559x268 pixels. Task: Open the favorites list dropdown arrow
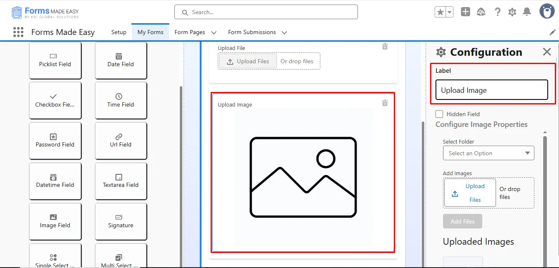pyautogui.click(x=450, y=12)
